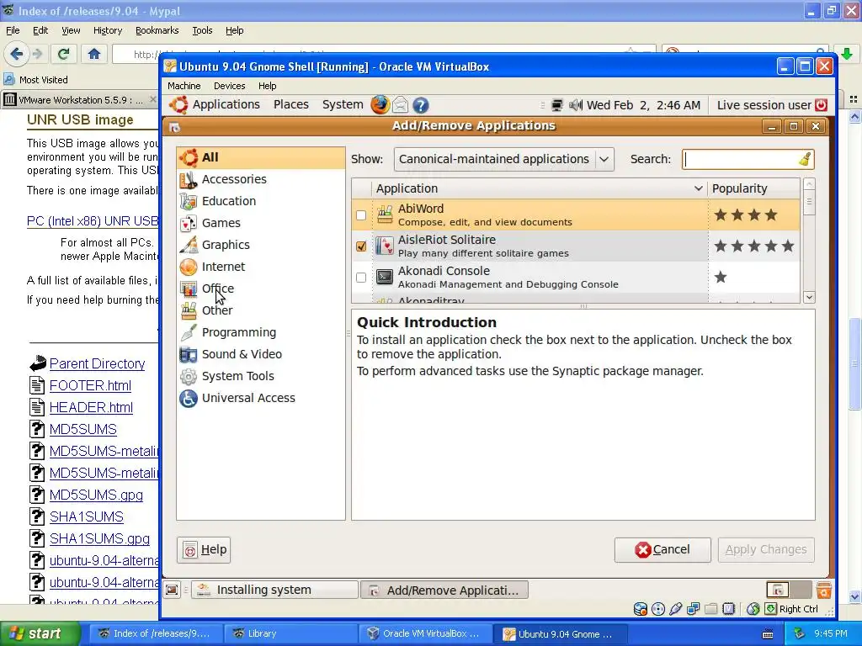Click the Mypal reload button
The width and height of the screenshot is (862, 646).
pyautogui.click(x=64, y=54)
